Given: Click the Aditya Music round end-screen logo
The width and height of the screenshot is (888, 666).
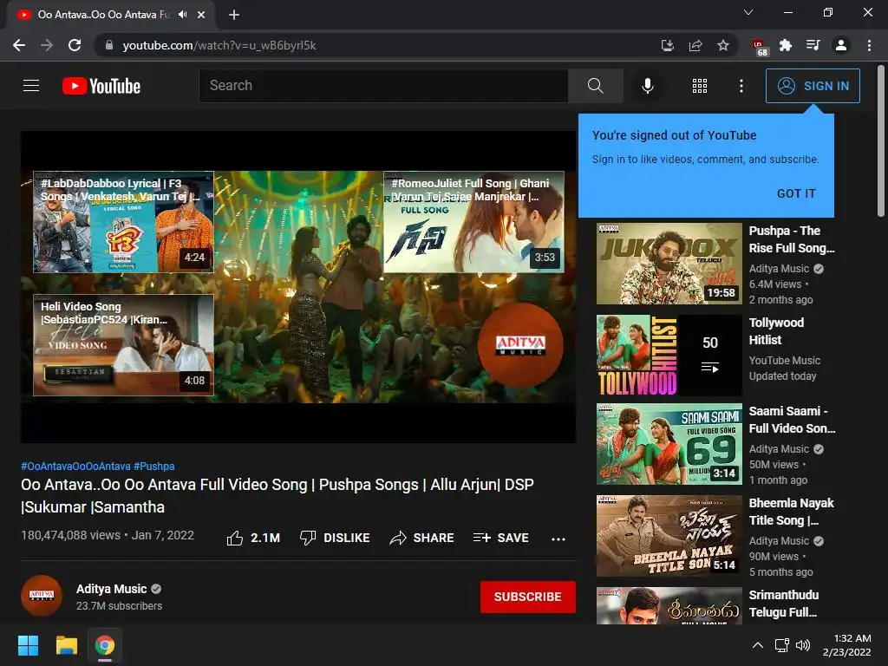Looking at the screenshot, I should [520, 345].
